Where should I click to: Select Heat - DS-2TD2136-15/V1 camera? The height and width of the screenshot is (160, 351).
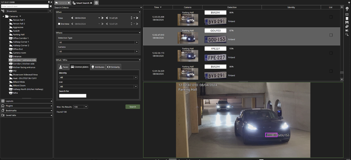(x=25, y=78)
